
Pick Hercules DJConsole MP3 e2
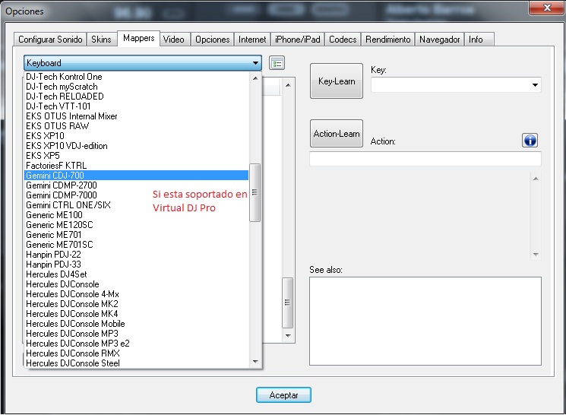[137, 344]
